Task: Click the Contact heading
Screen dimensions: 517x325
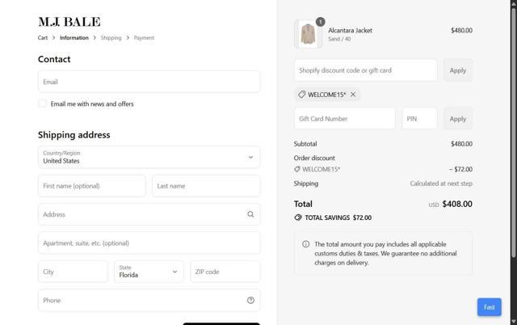Action: click(54, 59)
